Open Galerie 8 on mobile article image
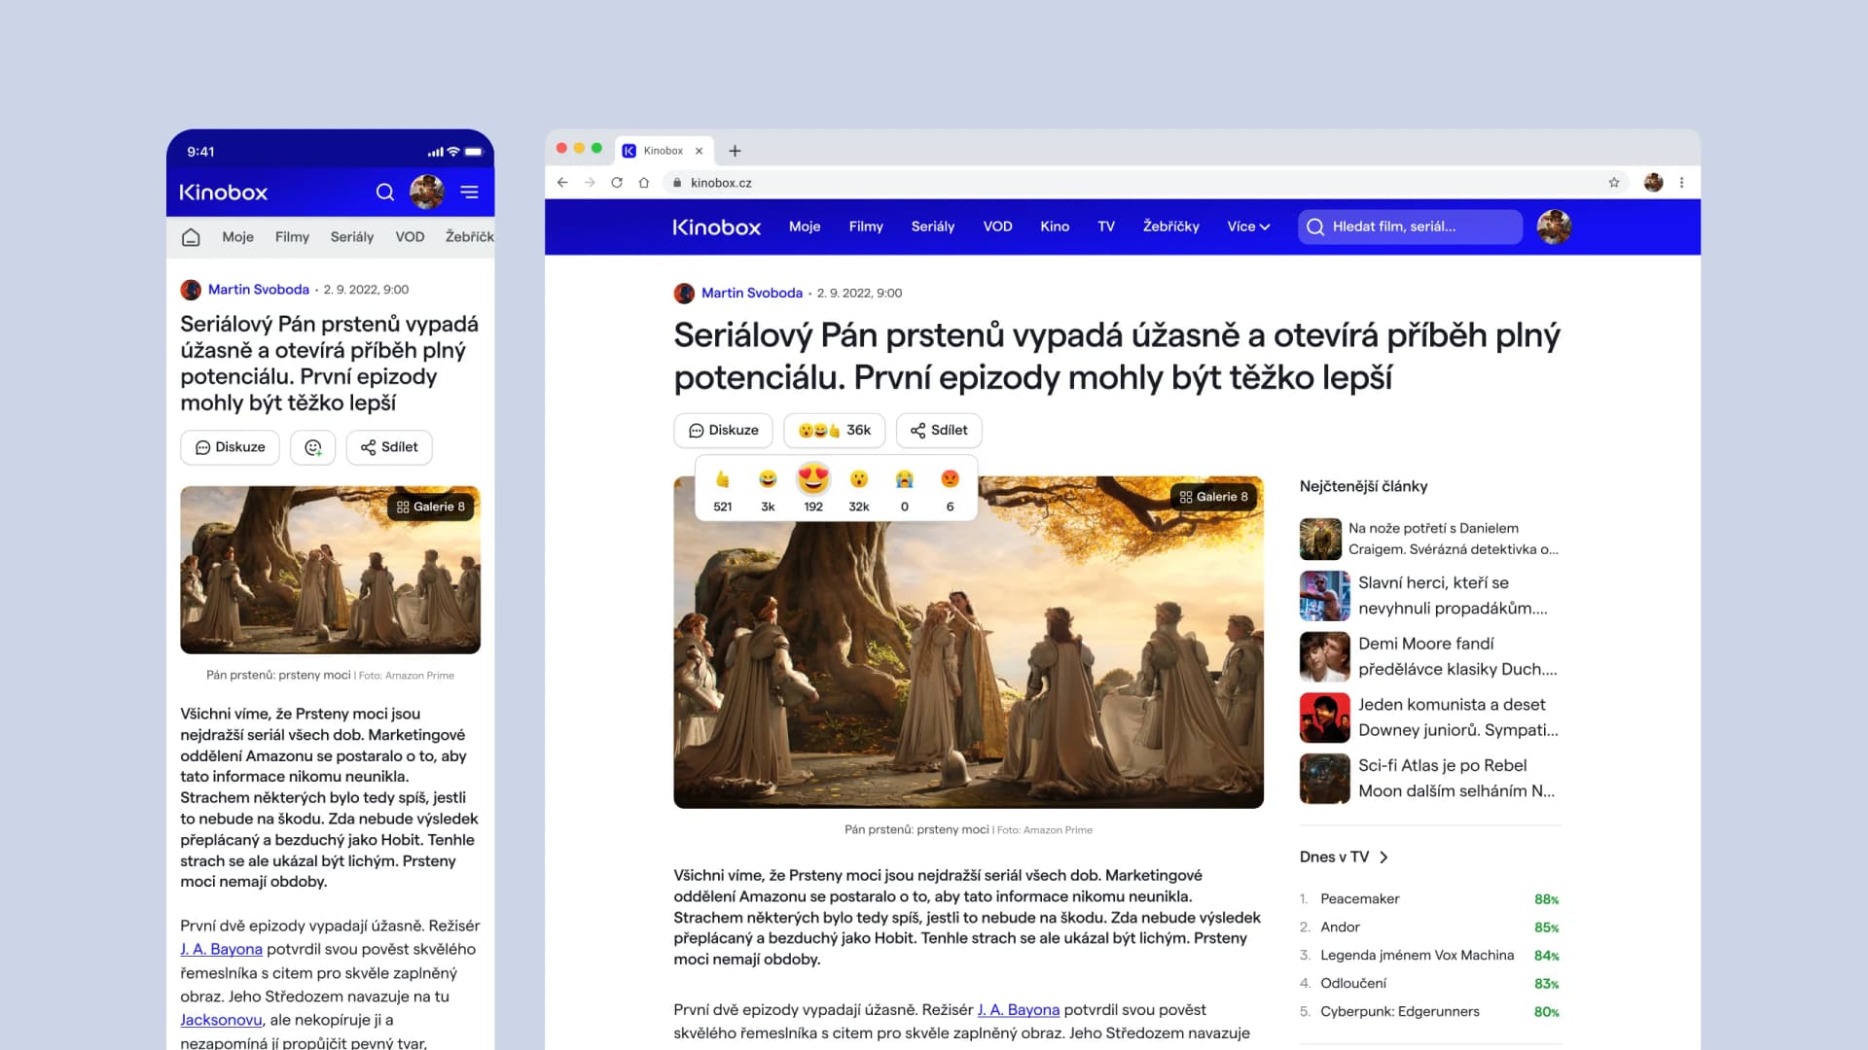This screenshot has width=1868, height=1050. click(430, 507)
